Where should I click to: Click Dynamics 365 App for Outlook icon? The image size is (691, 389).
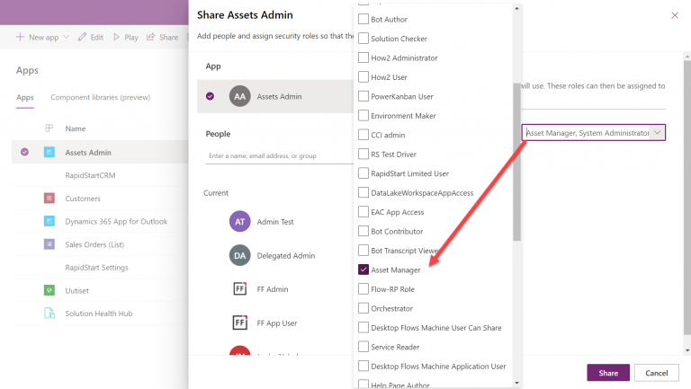49,221
